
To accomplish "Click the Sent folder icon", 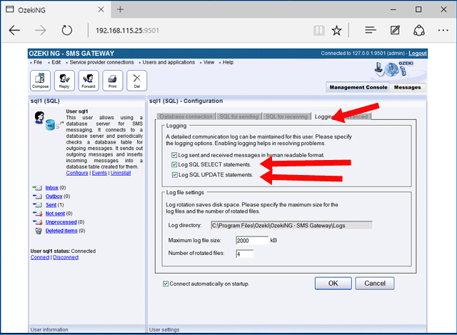I will [37, 205].
